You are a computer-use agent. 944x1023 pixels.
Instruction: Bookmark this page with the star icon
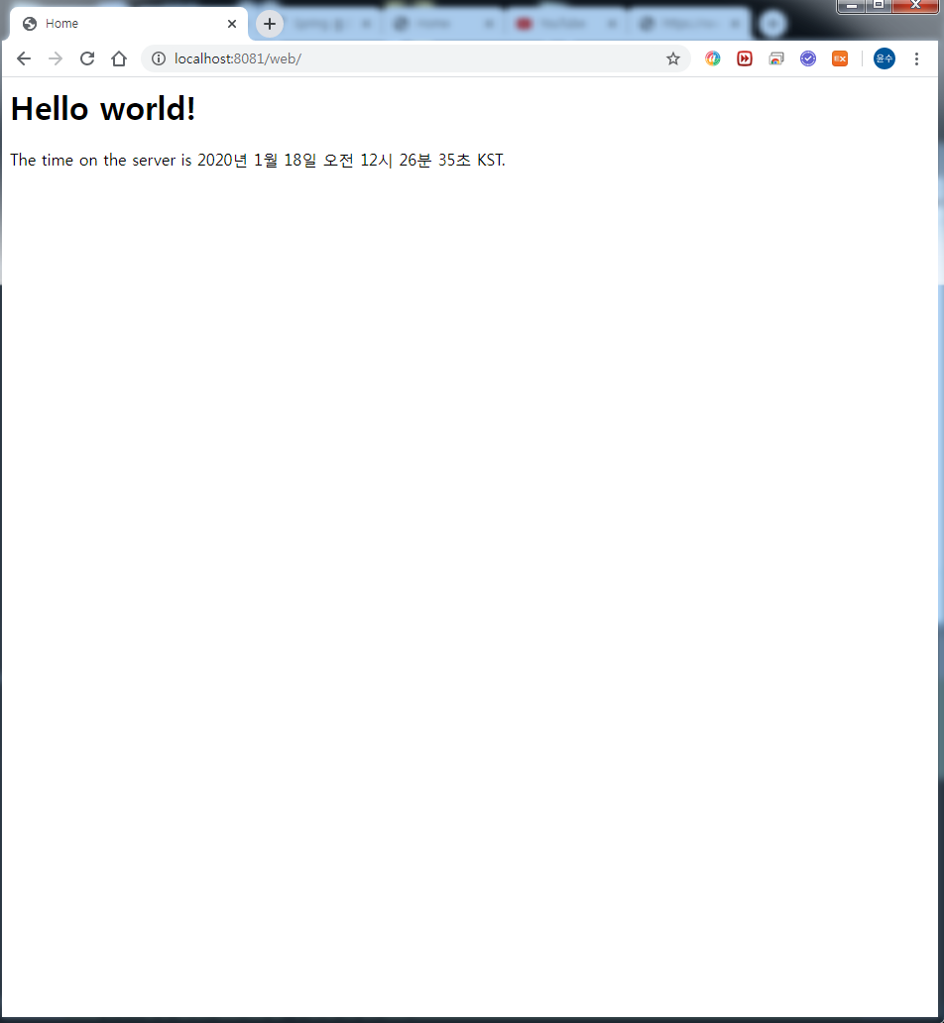click(x=673, y=58)
